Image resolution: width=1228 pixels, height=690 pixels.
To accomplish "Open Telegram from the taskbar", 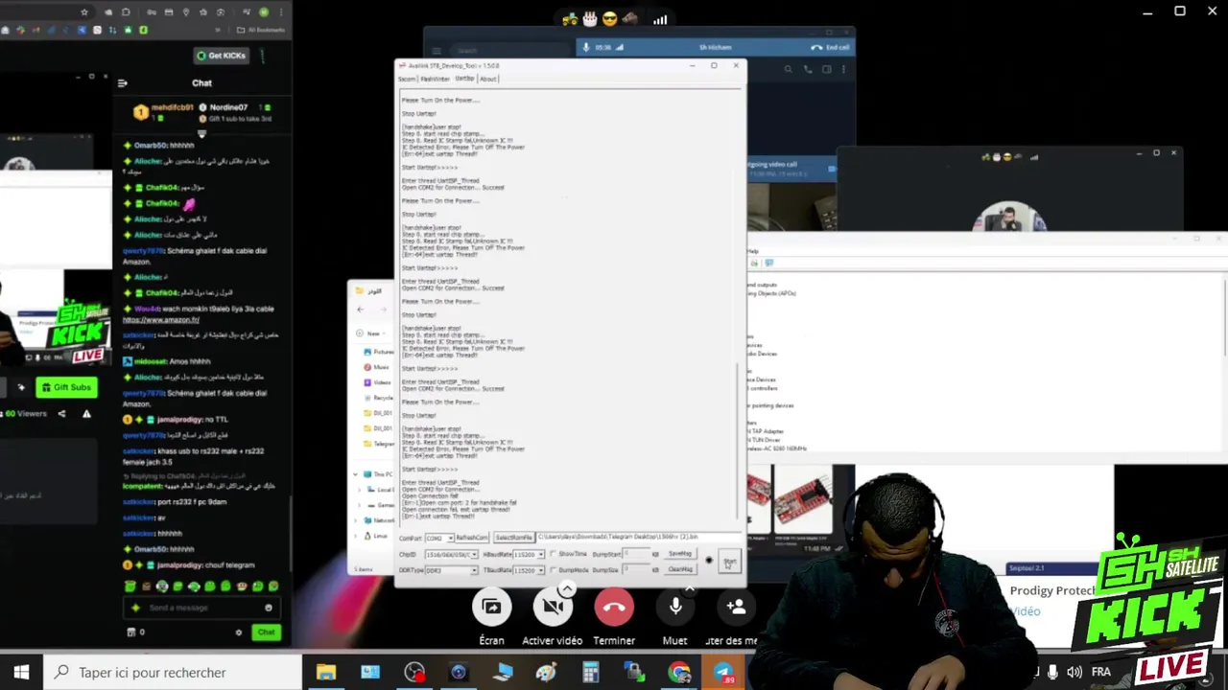I will coord(723,672).
